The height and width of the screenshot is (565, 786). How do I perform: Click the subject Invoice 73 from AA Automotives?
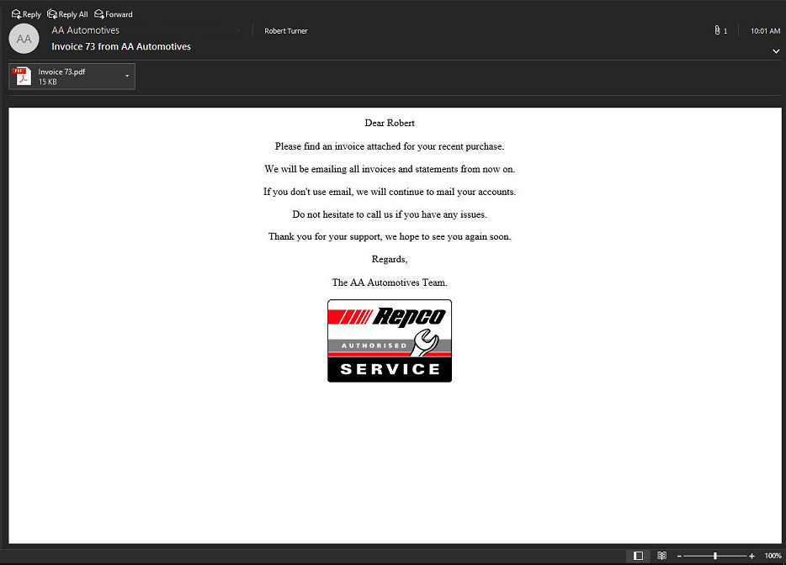click(x=121, y=46)
